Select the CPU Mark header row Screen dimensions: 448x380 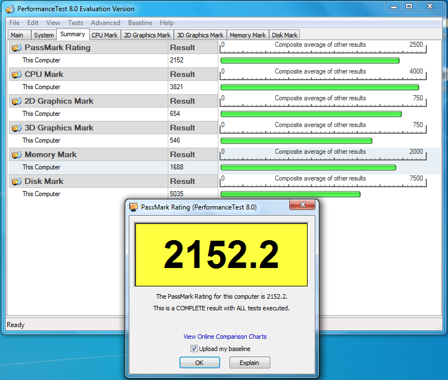click(114, 74)
